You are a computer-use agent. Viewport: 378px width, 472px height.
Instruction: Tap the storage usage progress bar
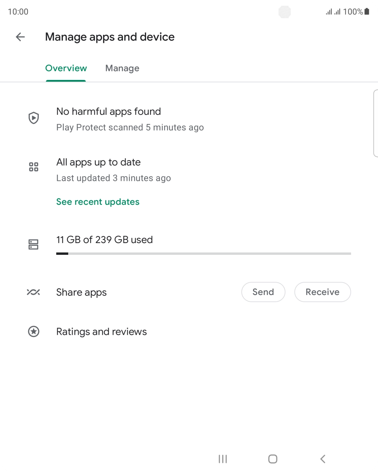click(203, 253)
